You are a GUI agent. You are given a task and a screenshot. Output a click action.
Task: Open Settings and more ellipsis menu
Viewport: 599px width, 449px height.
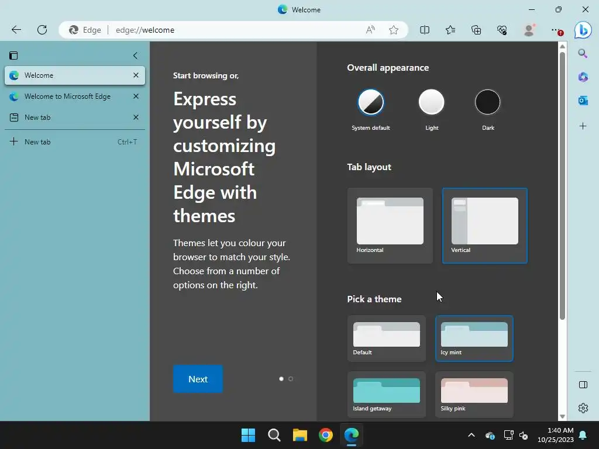tap(556, 30)
